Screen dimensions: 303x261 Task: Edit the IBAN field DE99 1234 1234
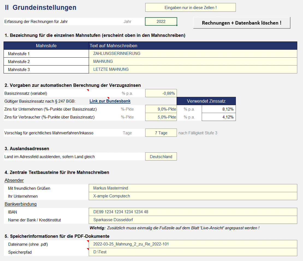193,212
